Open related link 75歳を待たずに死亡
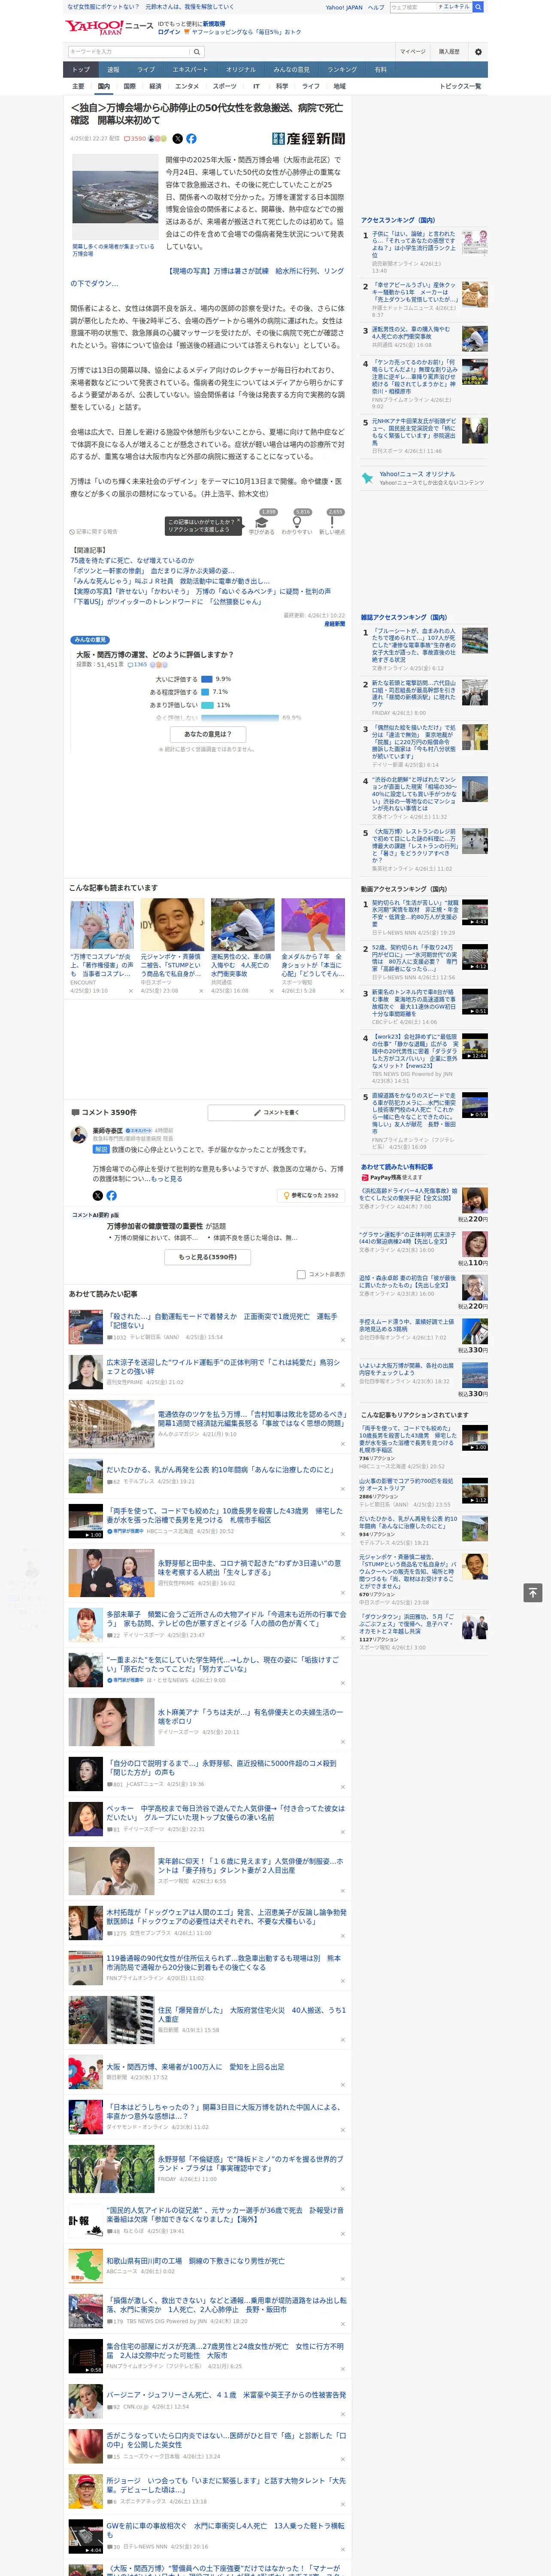The image size is (551, 2576). (132, 561)
